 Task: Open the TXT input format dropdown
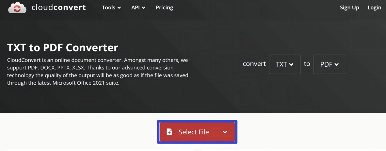285,64
